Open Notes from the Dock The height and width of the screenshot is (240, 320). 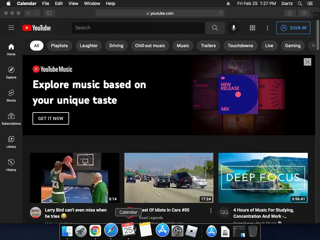click(146, 230)
